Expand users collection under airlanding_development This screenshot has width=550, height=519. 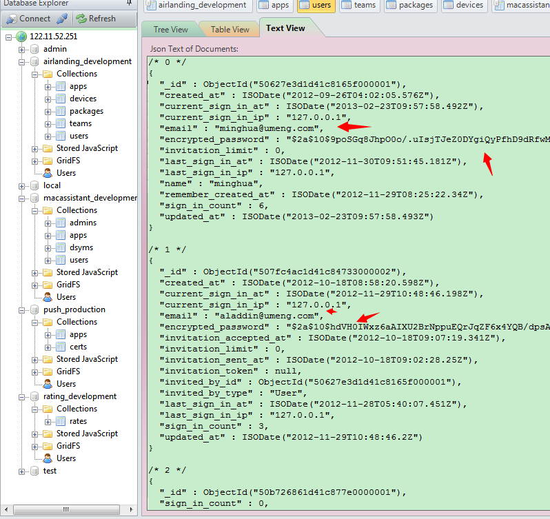48,136
